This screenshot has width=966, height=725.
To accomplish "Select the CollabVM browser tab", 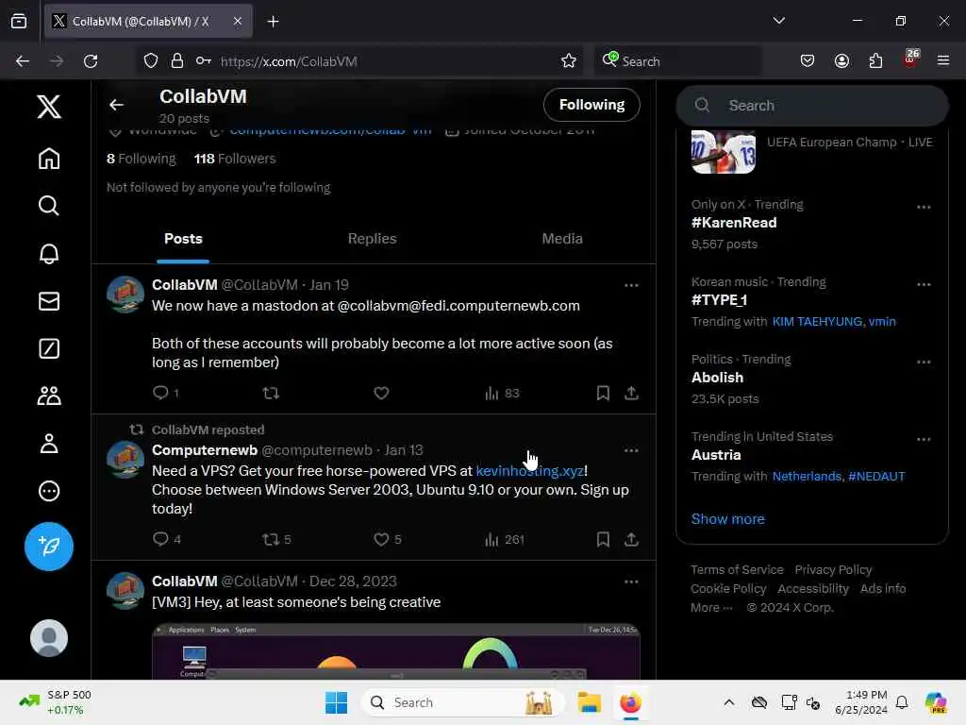I will [148, 22].
